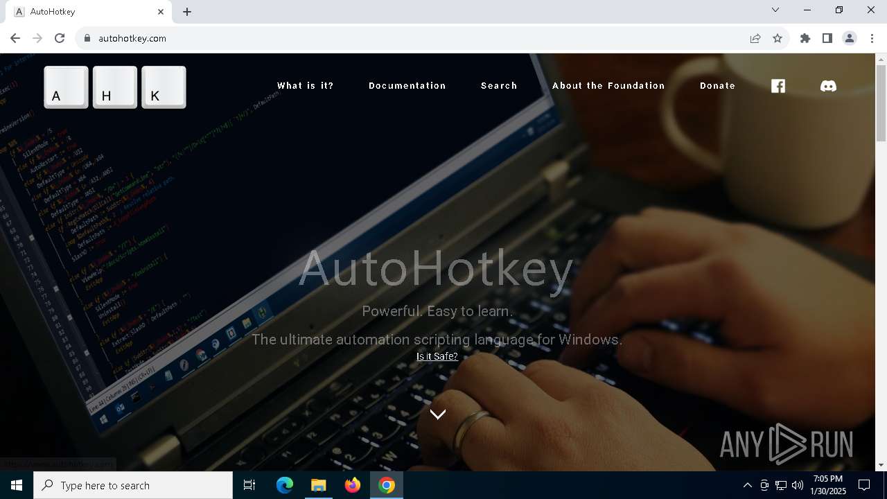Show hidden system tray icons
The width and height of the screenshot is (887, 499).
coord(747,485)
